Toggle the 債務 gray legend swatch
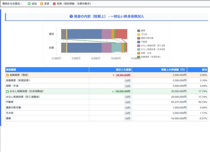 click(x=139, y=31)
